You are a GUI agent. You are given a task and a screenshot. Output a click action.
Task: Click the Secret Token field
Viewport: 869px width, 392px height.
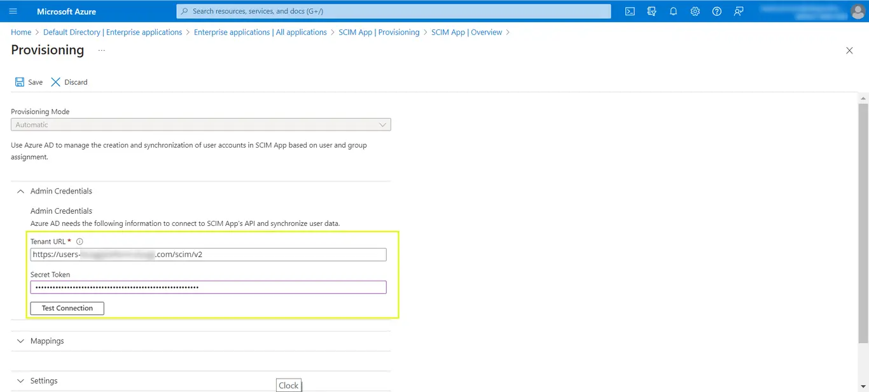pyautogui.click(x=209, y=288)
